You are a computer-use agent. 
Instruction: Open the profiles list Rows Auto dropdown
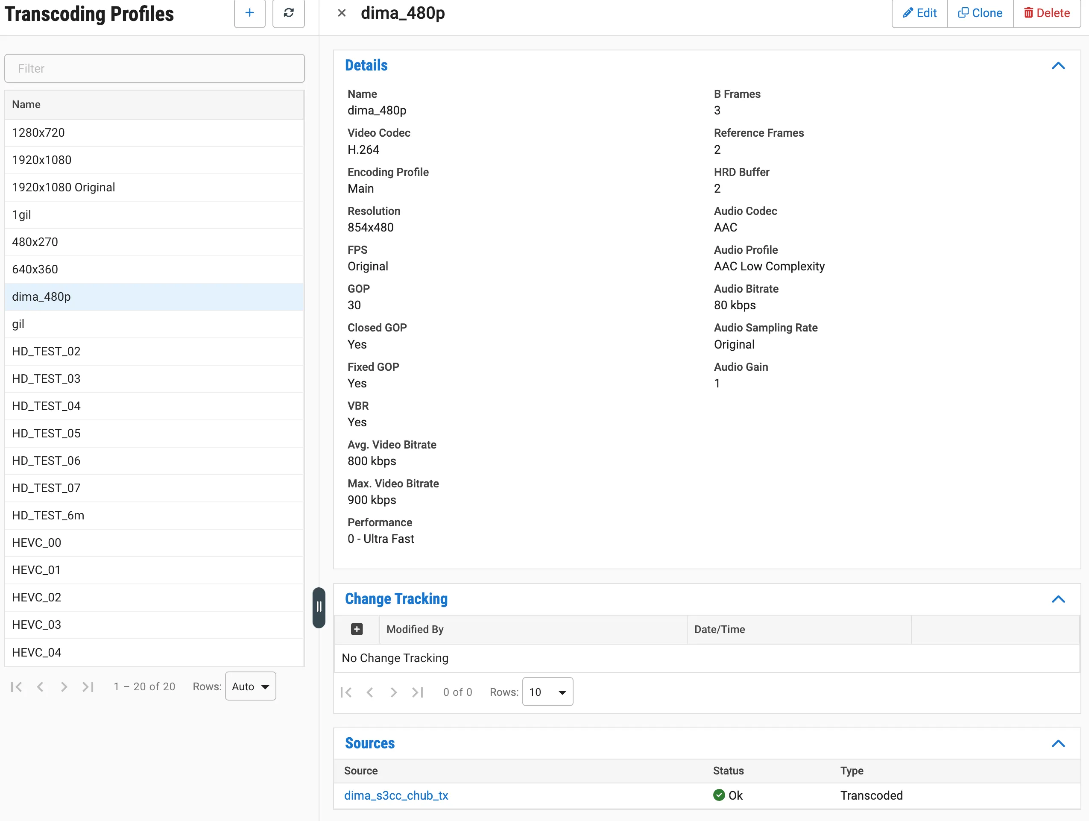pos(251,686)
